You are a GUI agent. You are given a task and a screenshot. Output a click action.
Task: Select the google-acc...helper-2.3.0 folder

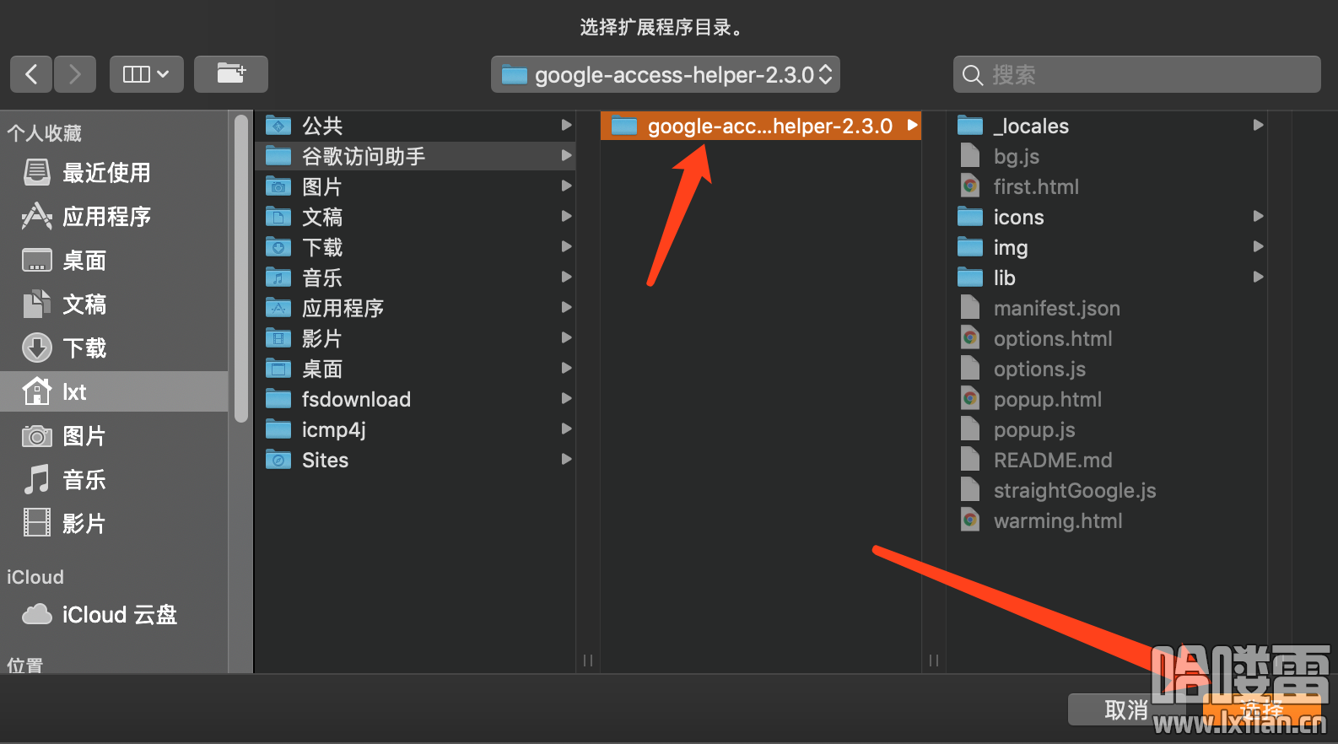(x=761, y=126)
